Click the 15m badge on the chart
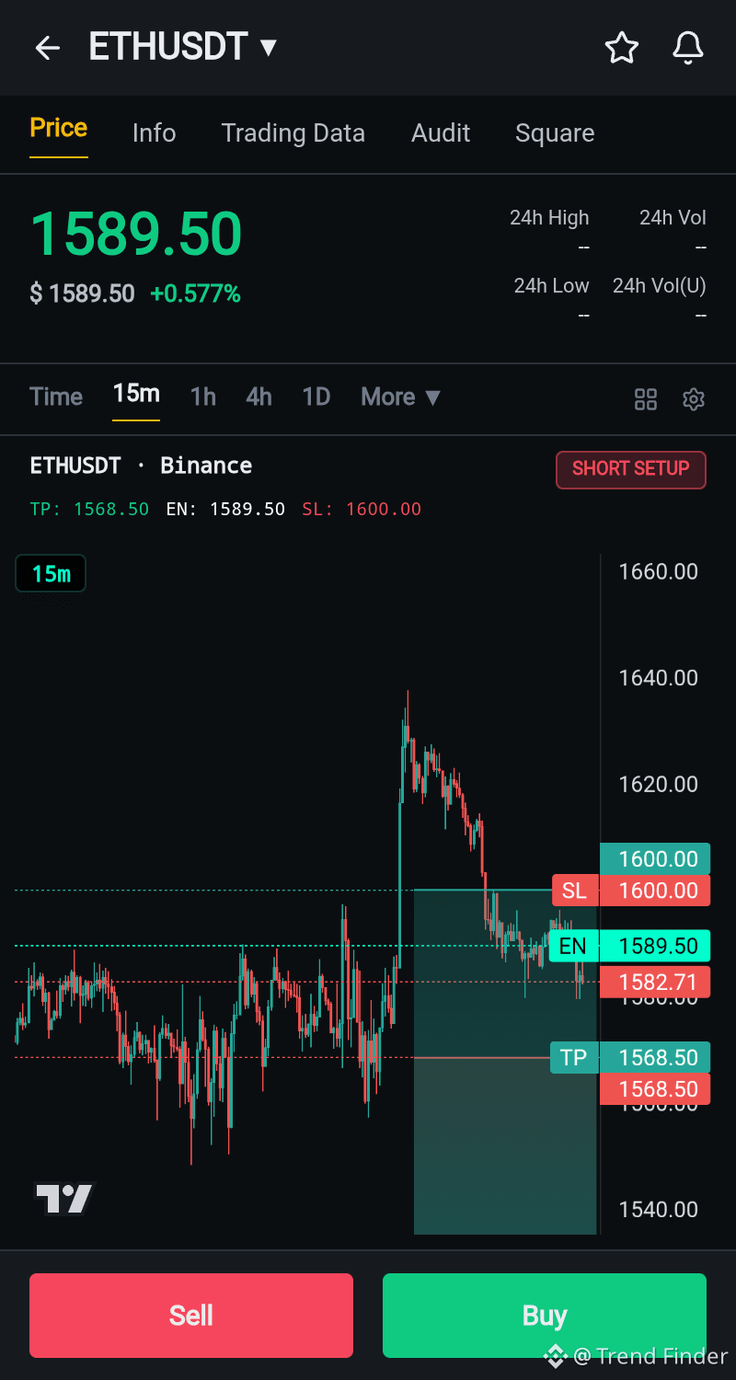The width and height of the screenshot is (736, 1380). click(x=51, y=574)
